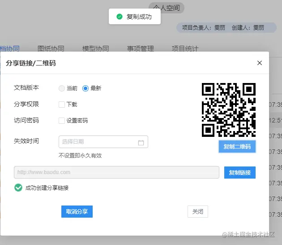Switch to the 图纸协同 tab
This screenshot has width=282, height=245.
tap(51, 48)
